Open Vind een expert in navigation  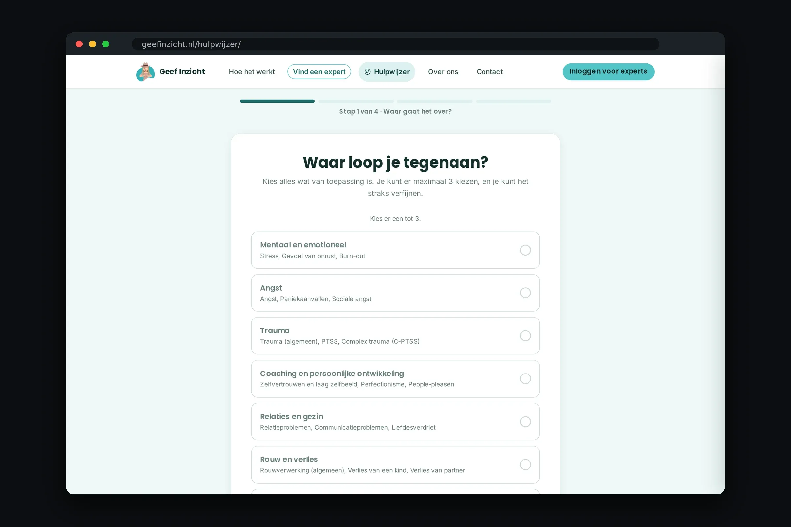[319, 72]
